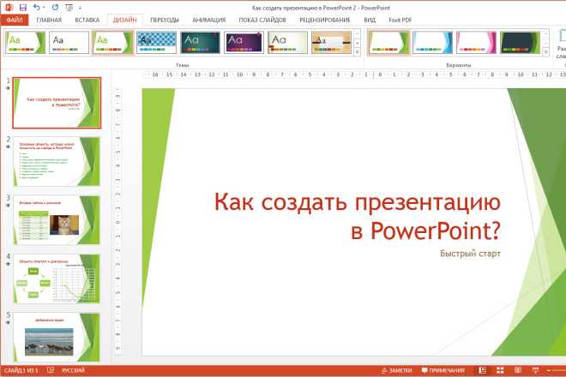This screenshot has height=377, width=566.
Task: Choose the green color variant
Action: (x=388, y=42)
